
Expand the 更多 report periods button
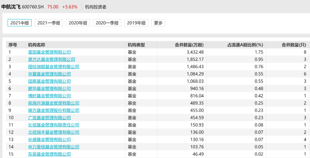click(x=158, y=23)
